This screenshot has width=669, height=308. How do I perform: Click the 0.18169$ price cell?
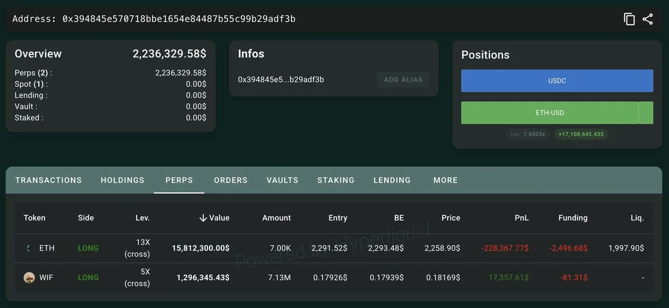click(x=443, y=277)
